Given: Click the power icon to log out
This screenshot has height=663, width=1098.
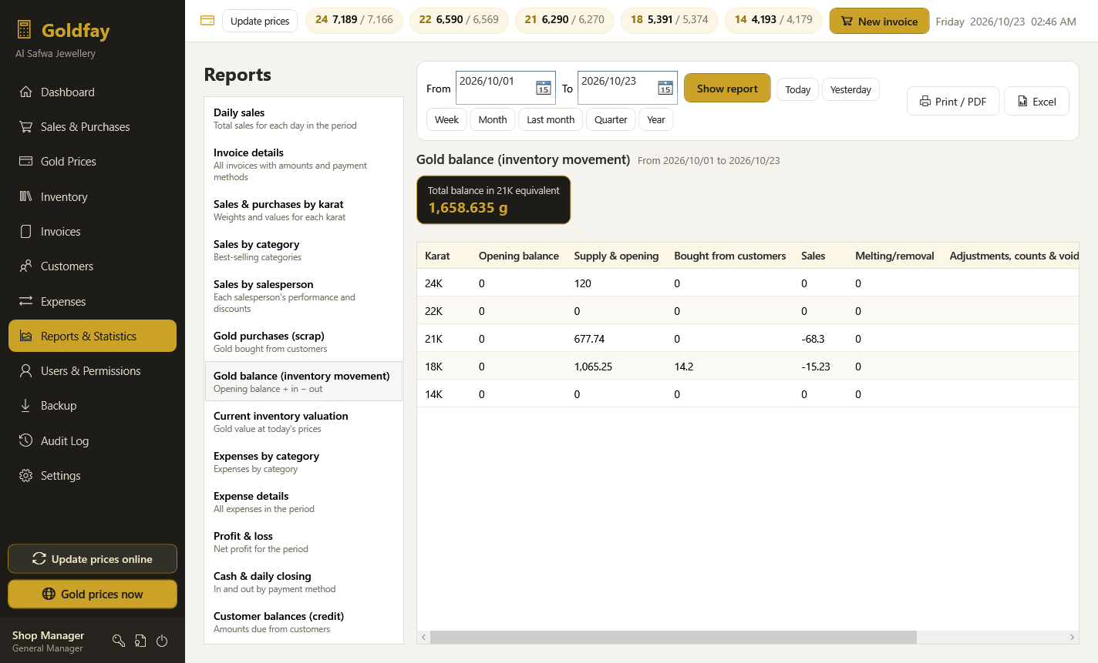Looking at the screenshot, I should click(162, 641).
